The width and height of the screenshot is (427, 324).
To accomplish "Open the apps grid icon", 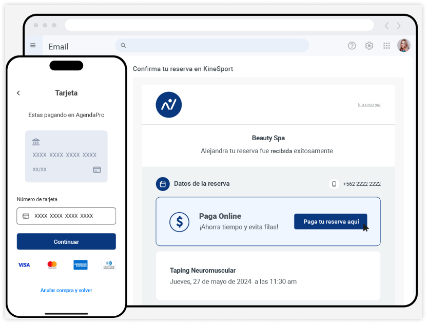I will pos(386,46).
